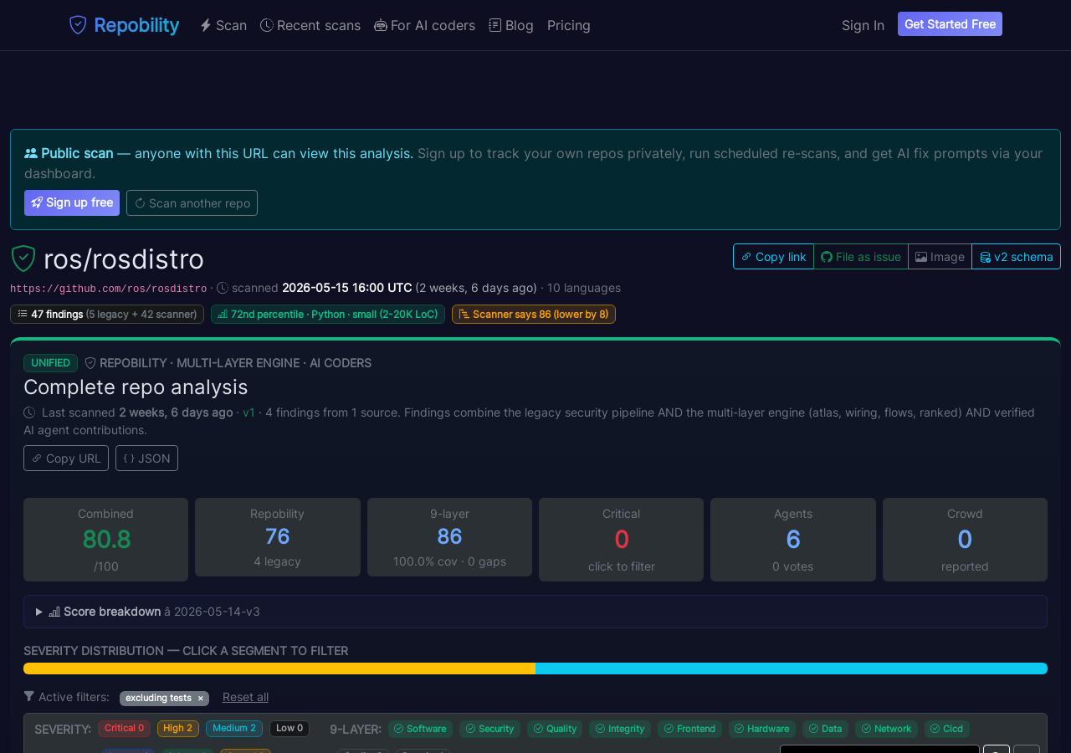Image resolution: width=1071 pixels, height=753 pixels.
Task: Toggle the Data layer filter
Action: point(825,729)
